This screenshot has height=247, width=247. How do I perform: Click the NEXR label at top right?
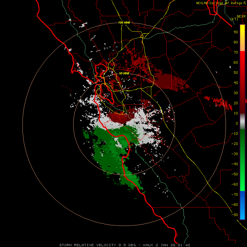pyautogui.click(x=241, y=16)
